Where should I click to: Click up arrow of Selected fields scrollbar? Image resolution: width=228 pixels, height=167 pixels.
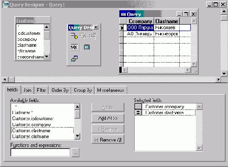point(199,107)
